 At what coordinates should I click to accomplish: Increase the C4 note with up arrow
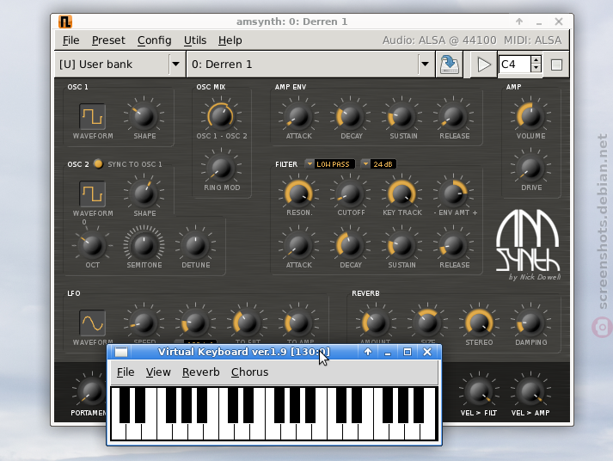tap(536, 60)
